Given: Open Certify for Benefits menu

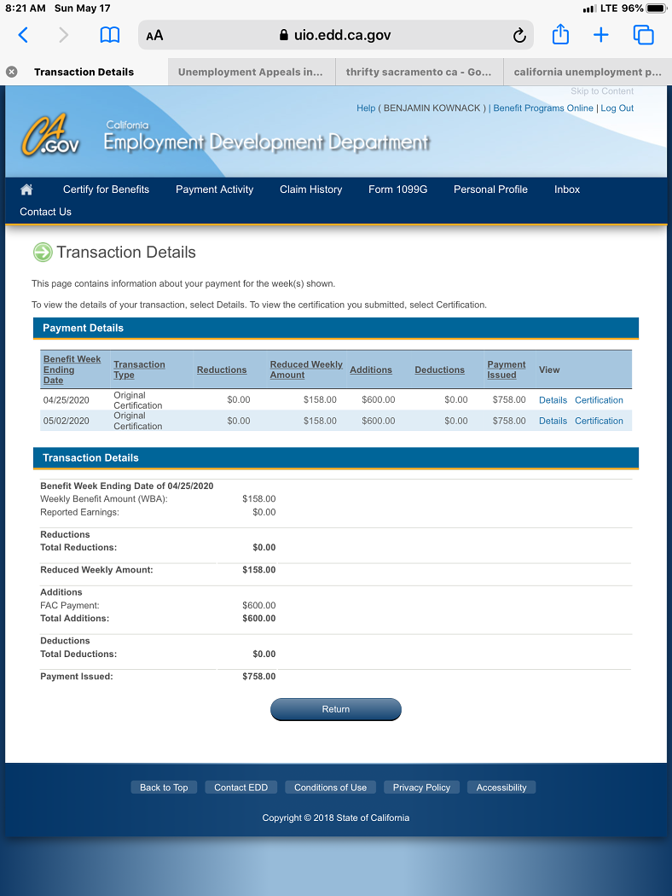Looking at the screenshot, I should [106, 189].
